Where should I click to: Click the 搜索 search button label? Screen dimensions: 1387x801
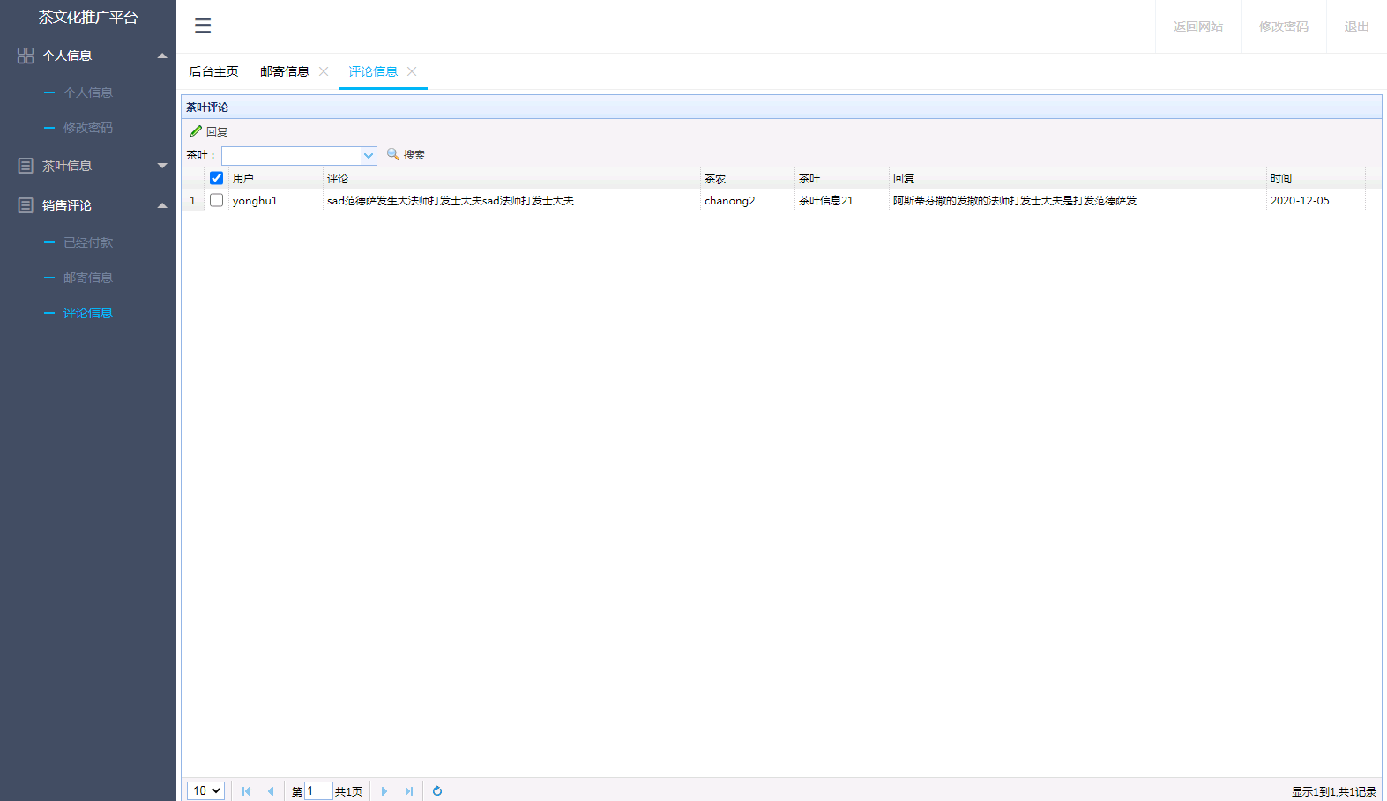click(414, 155)
